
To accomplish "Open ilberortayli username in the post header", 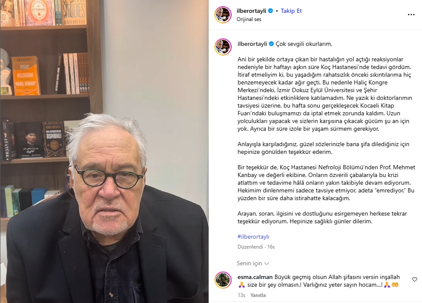I will 252,11.
